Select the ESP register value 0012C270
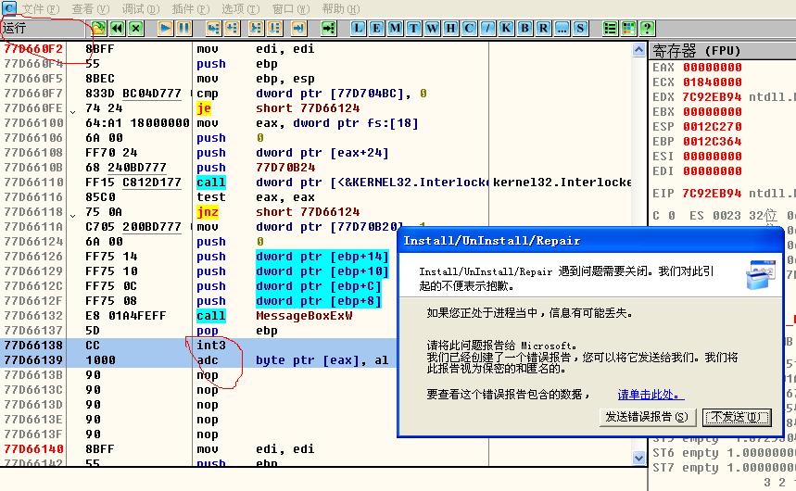Screen dimensions: 796x491 click(x=713, y=126)
